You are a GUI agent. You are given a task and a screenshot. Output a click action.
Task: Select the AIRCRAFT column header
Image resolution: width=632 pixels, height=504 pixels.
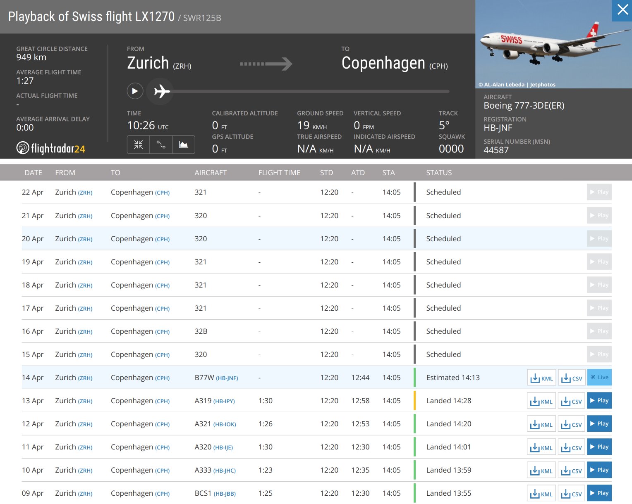click(x=211, y=173)
